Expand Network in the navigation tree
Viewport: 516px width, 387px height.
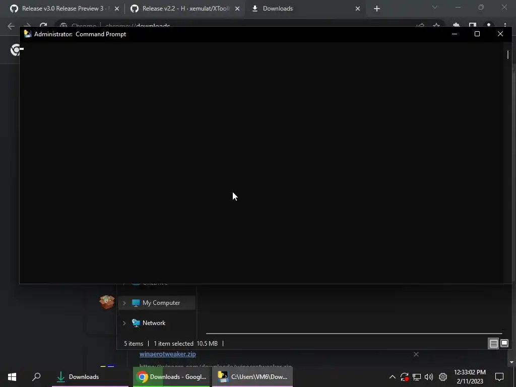[x=124, y=323]
